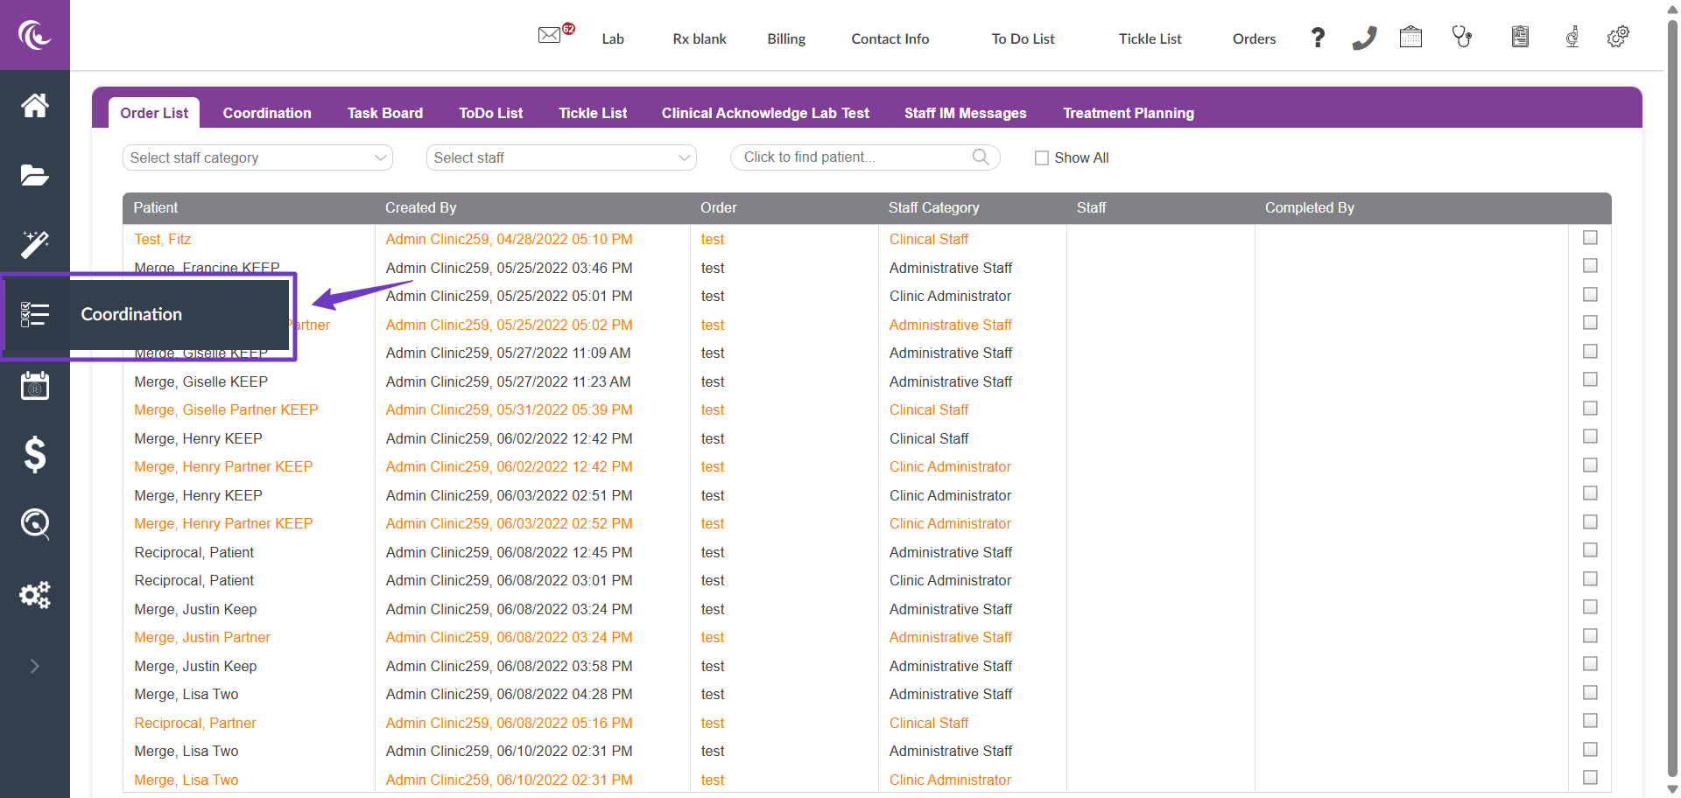Go to Home in the sidebar
Screen dimensions: 1681x798
coord(35,106)
